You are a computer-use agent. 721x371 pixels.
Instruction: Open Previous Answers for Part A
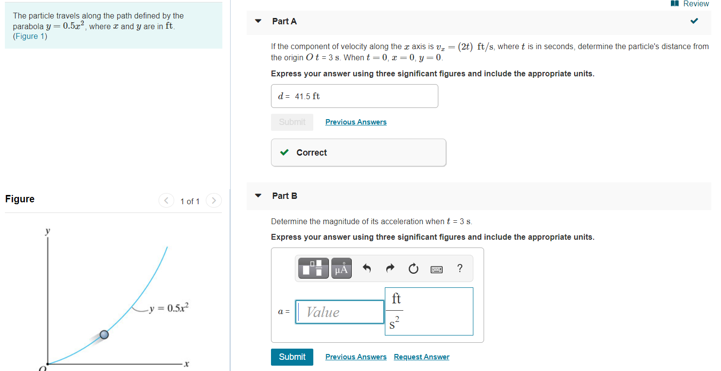coord(356,122)
